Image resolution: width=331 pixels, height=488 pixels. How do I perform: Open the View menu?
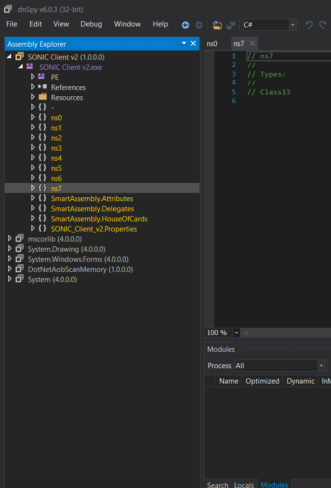coord(61,24)
